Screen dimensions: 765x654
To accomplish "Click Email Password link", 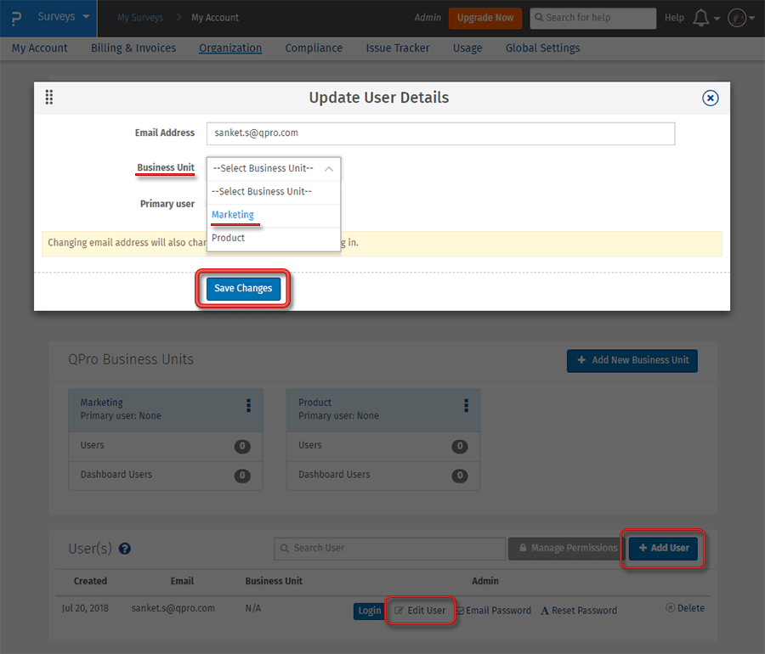I will pyautogui.click(x=493, y=611).
